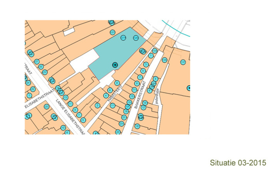Select marker 12 on Bakkerstraat
The height and width of the screenshot is (184, 273).
pyautogui.click(x=143, y=107)
